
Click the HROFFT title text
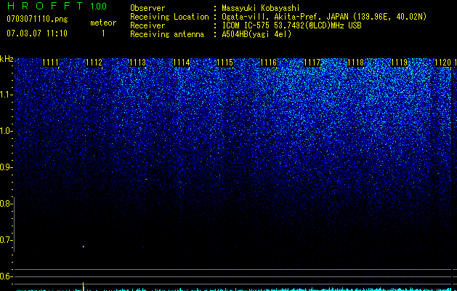tap(45, 6)
